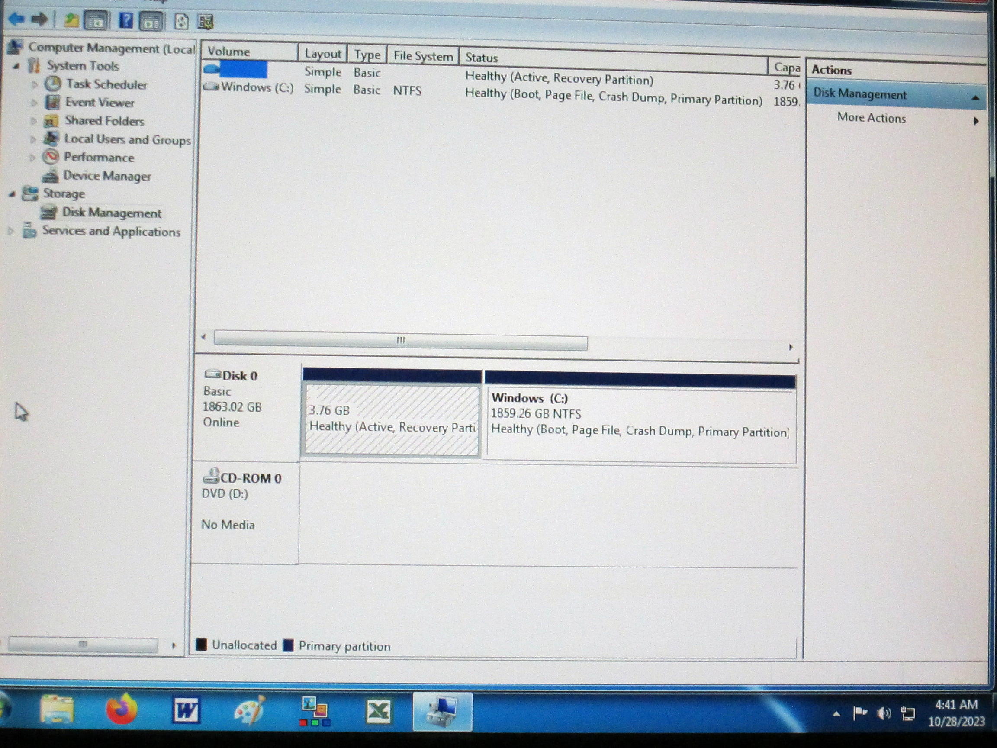Viewport: 997px width, 748px height.
Task: Click the Up one level folder icon
Action: 71,20
